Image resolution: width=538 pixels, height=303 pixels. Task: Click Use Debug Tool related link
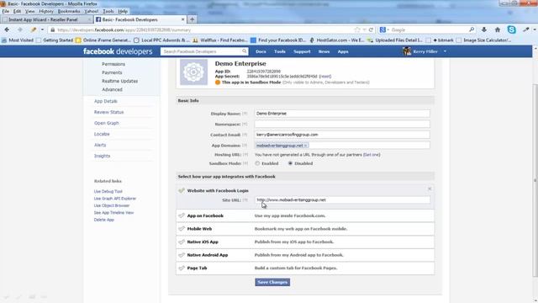(x=108, y=192)
